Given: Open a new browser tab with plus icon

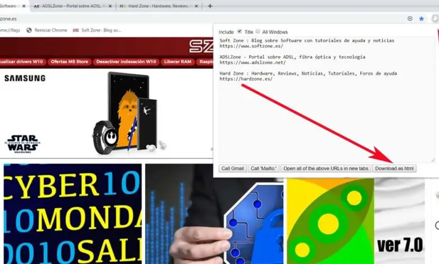Looking at the screenshot, I should pyautogui.click(x=210, y=6).
